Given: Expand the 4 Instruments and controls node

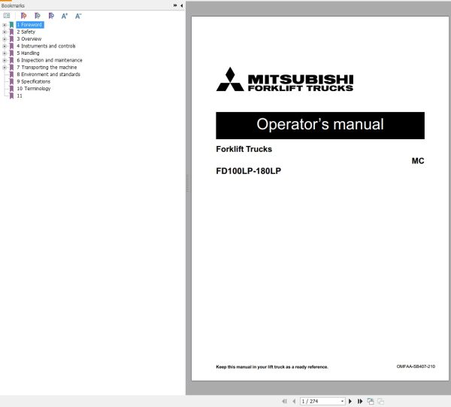Looking at the screenshot, I should coord(5,46).
